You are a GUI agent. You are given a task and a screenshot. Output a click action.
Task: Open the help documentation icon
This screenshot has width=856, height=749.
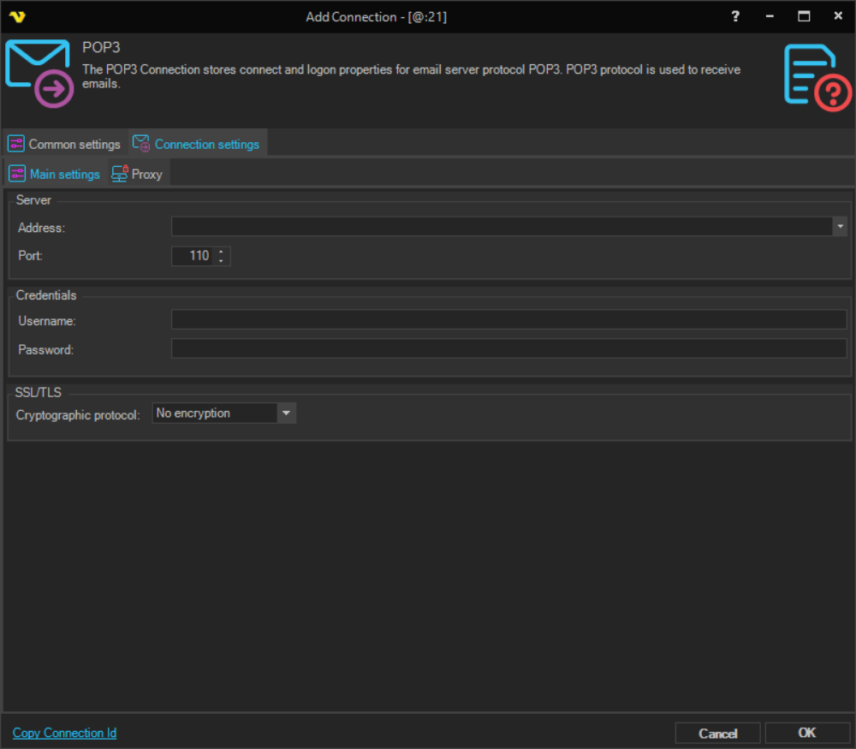click(817, 77)
